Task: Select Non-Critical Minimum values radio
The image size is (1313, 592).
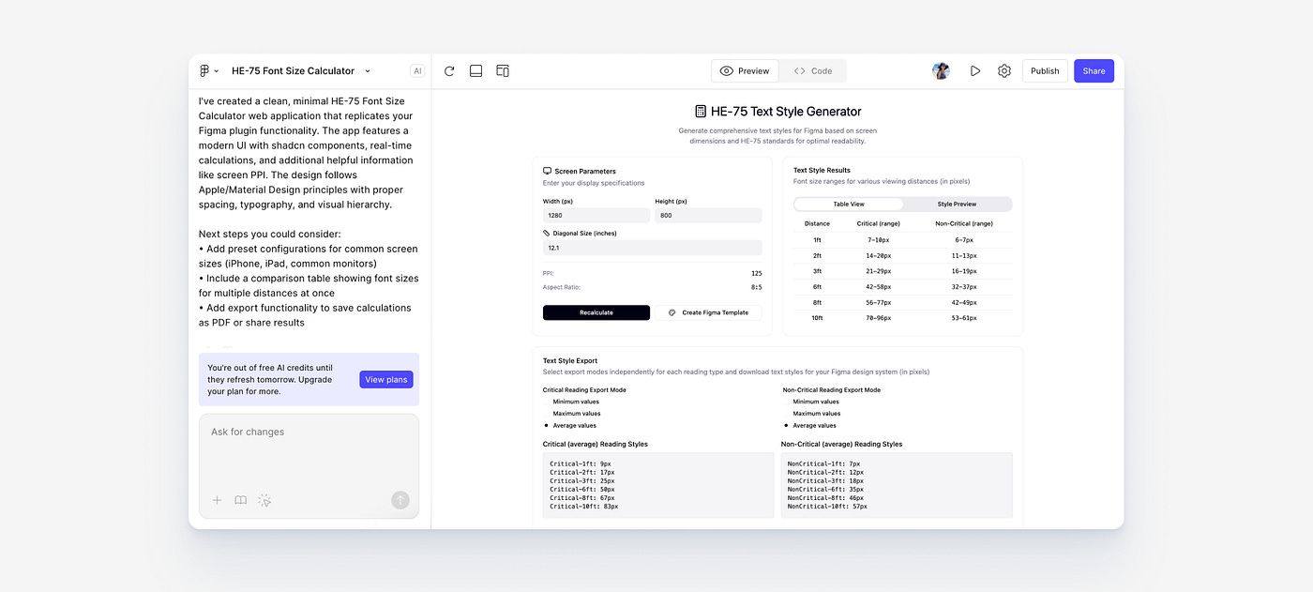Action: click(787, 402)
